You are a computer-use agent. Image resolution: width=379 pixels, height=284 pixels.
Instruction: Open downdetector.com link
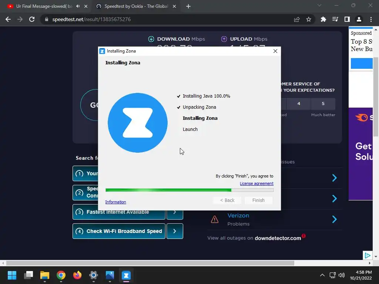click(278, 238)
